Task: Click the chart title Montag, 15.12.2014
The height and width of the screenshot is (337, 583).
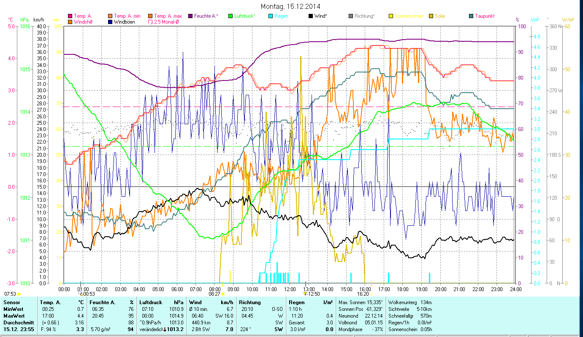Action: [x=290, y=6]
